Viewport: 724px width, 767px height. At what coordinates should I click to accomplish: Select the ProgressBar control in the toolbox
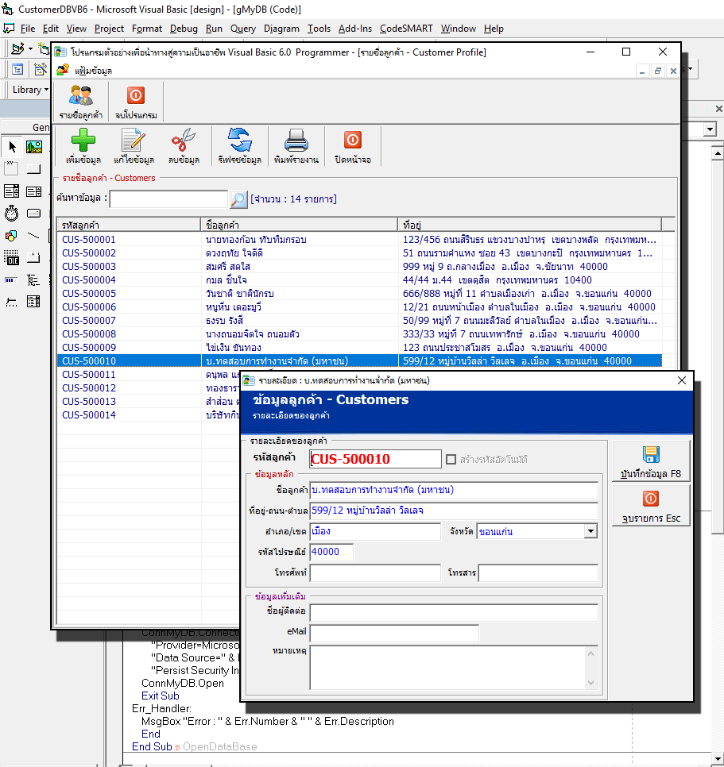pos(11,279)
